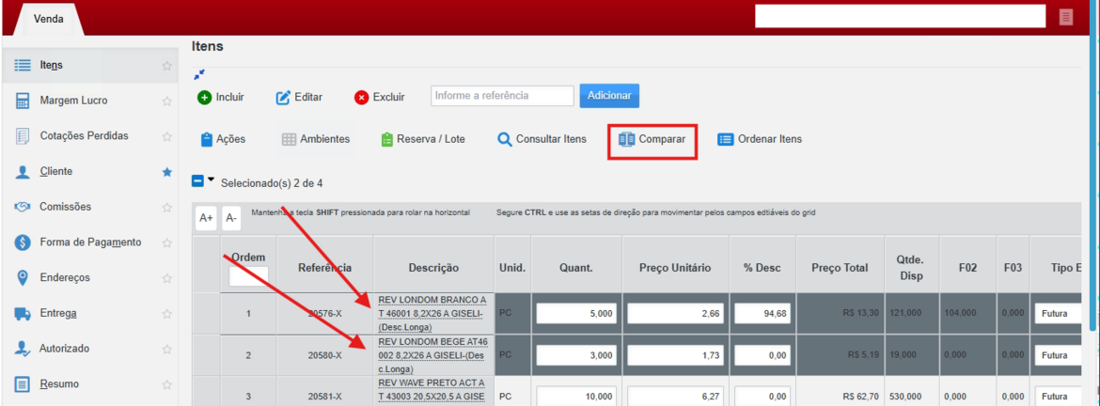Favorite Entrega with its star
This screenshot has height=406, width=1100.
[x=167, y=314]
